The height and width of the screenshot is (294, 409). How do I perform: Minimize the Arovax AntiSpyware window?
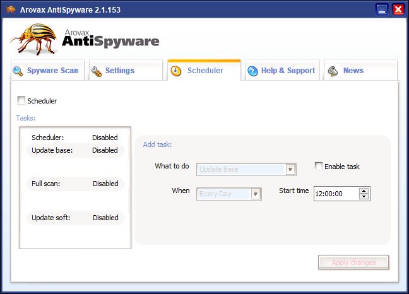(382, 10)
